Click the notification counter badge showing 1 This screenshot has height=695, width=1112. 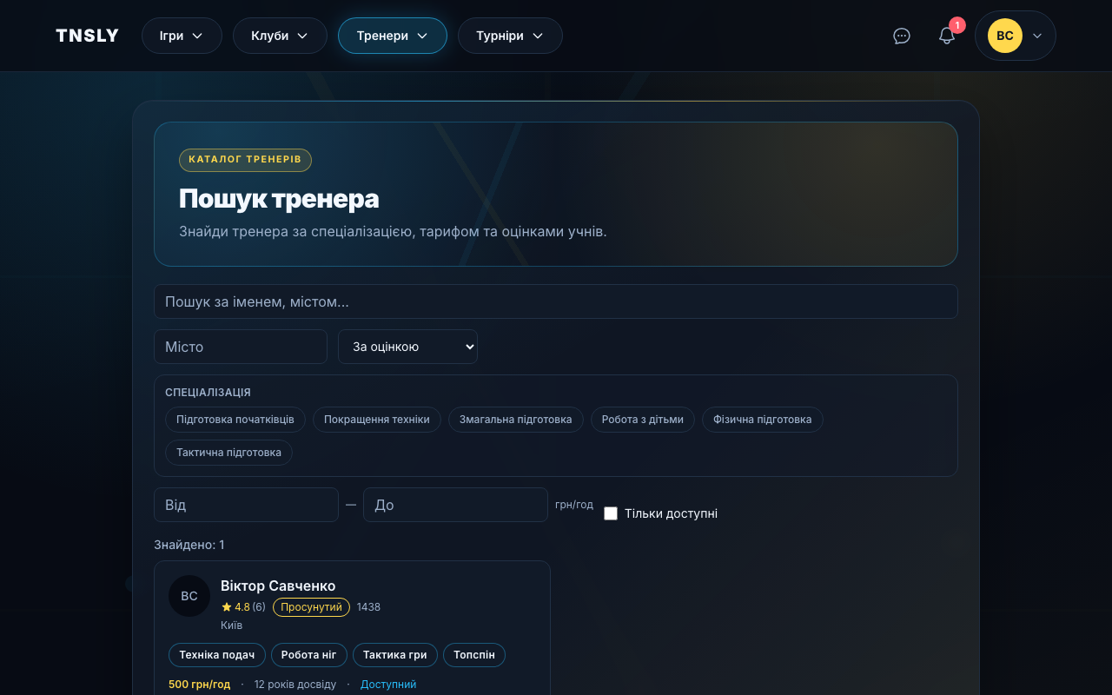point(956,25)
